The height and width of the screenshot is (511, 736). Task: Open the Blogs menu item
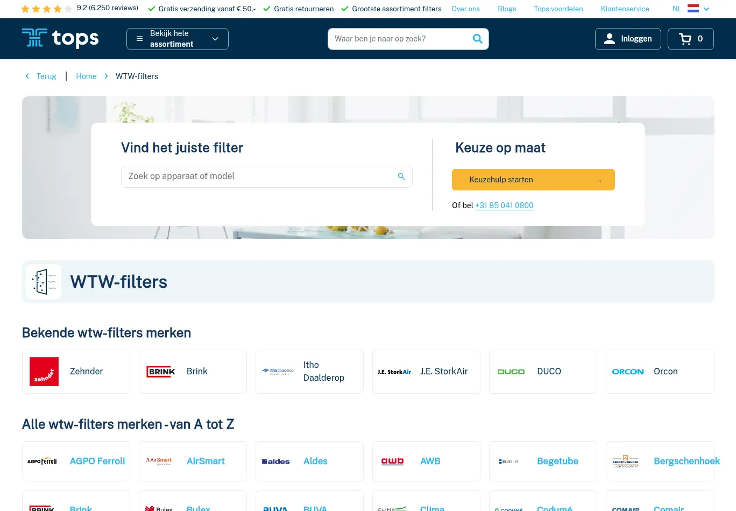click(x=506, y=9)
